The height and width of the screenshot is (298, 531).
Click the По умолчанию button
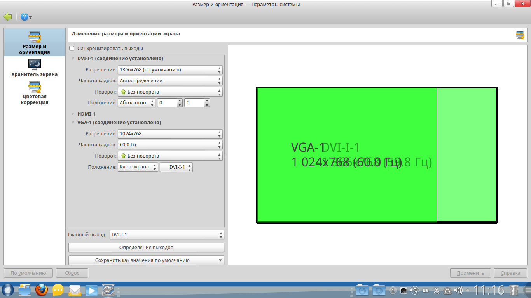point(28,273)
